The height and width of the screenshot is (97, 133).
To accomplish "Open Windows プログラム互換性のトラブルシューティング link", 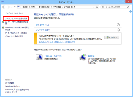I will coord(17,91).
